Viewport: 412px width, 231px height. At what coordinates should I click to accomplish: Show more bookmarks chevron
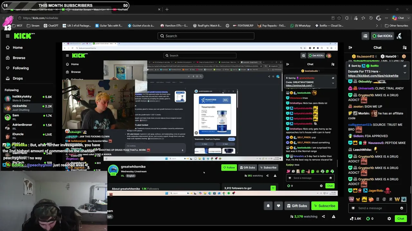pyautogui.click(x=377, y=26)
